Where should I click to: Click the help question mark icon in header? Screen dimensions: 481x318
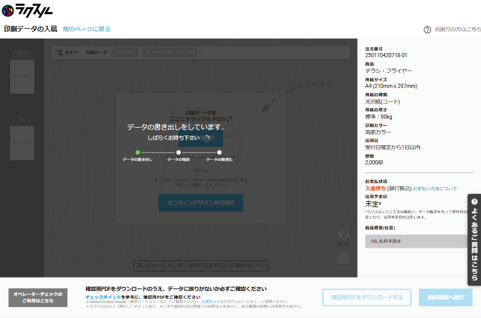(427, 29)
